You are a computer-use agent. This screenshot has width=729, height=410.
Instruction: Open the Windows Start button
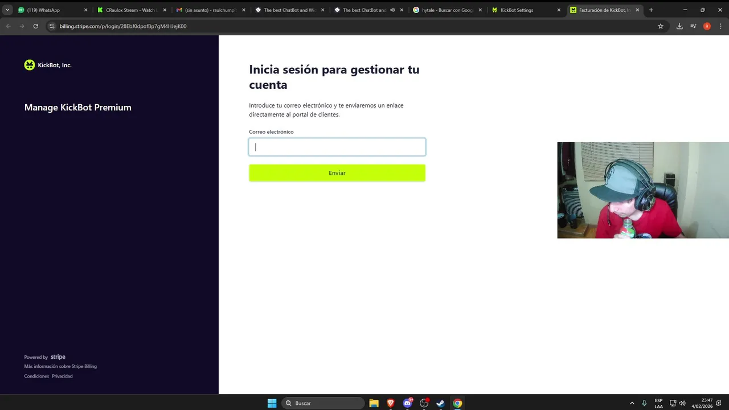tap(272, 403)
